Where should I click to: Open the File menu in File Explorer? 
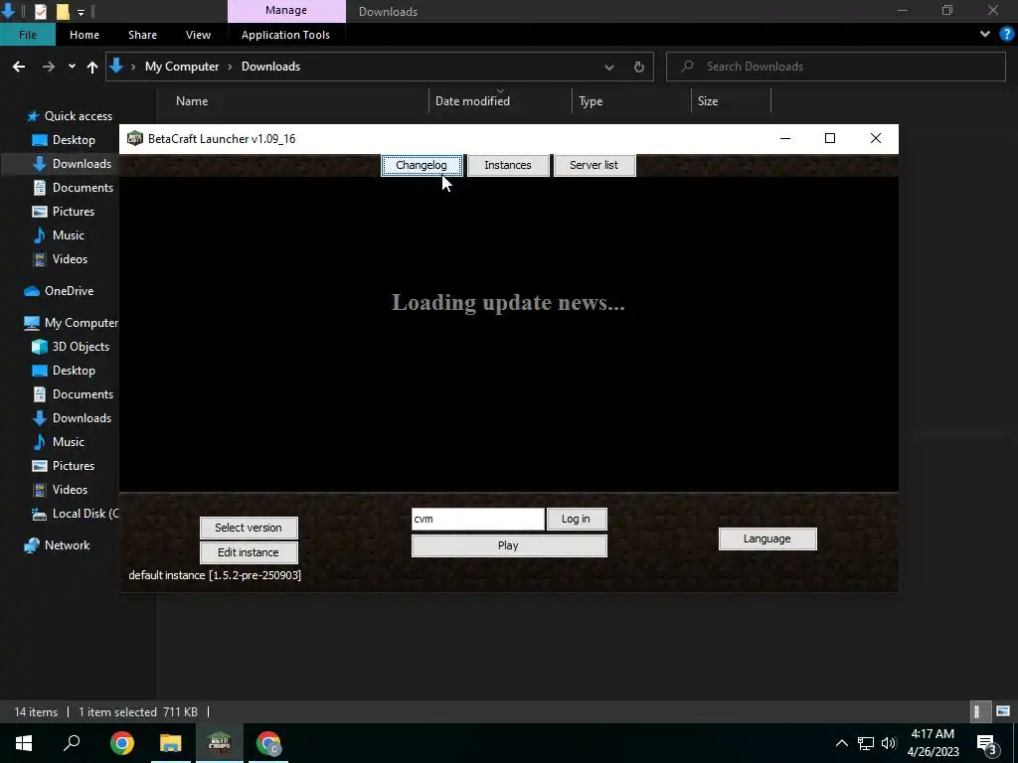[27, 35]
